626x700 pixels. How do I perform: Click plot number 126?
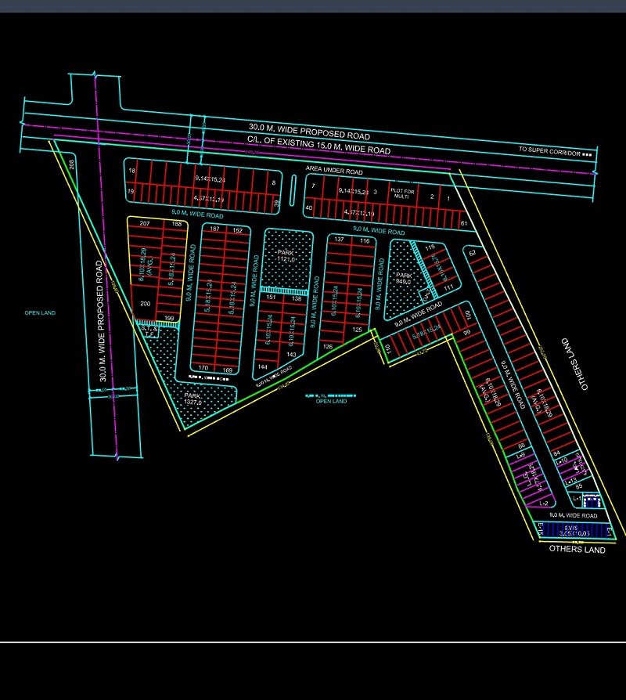tap(328, 346)
